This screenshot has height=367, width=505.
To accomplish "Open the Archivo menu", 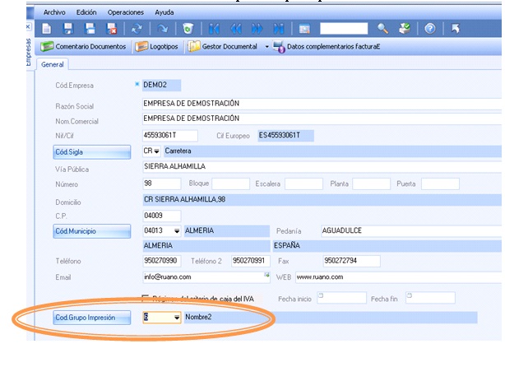I will (53, 12).
